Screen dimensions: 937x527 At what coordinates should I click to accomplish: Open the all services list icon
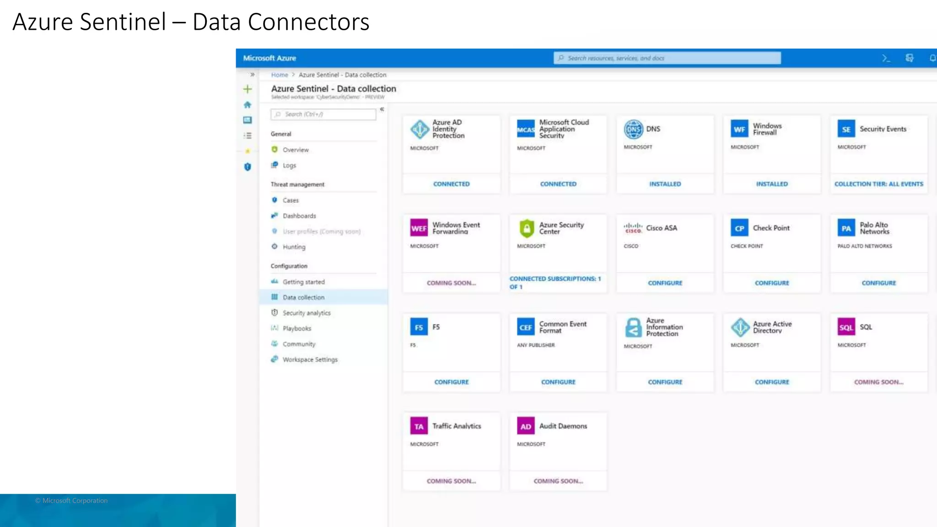pos(248,135)
